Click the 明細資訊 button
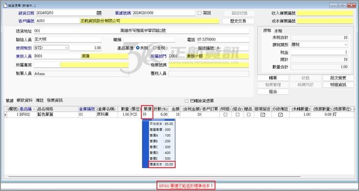Image resolution: width=359 pixels, height=191 pixels. point(338,85)
